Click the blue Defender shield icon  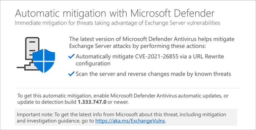[x=44, y=61]
